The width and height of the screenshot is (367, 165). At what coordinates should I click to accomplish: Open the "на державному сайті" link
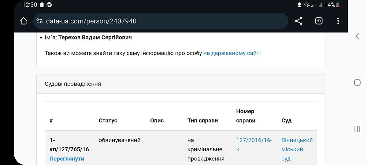(x=232, y=53)
